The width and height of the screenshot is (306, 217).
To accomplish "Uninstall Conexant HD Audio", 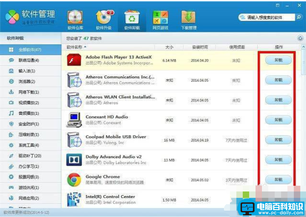I will click(x=279, y=120).
